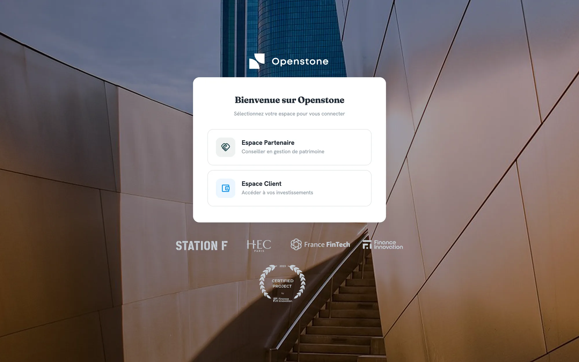Click the Openstone logo mark
The image size is (579, 362).
[x=257, y=61]
